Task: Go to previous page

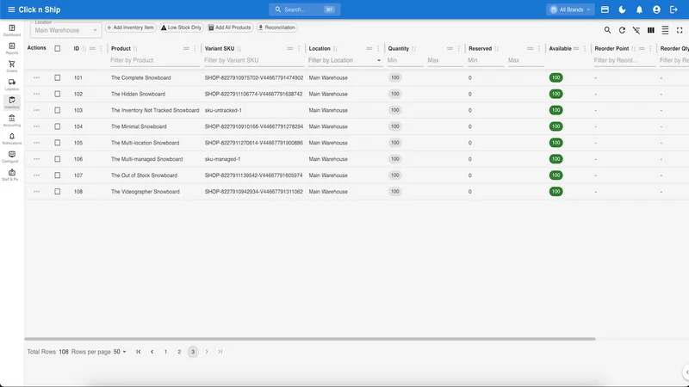Action: [152, 352]
